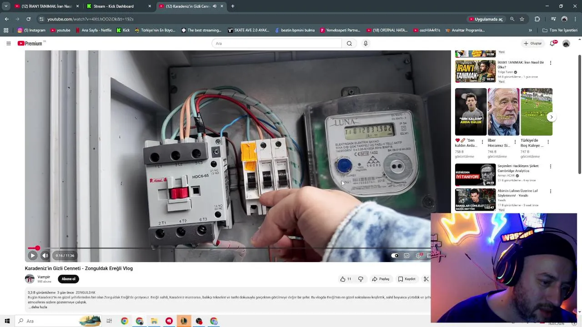The height and width of the screenshot is (327, 582).
Task: Like the video with thumbs up
Action: click(x=346, y=279)
